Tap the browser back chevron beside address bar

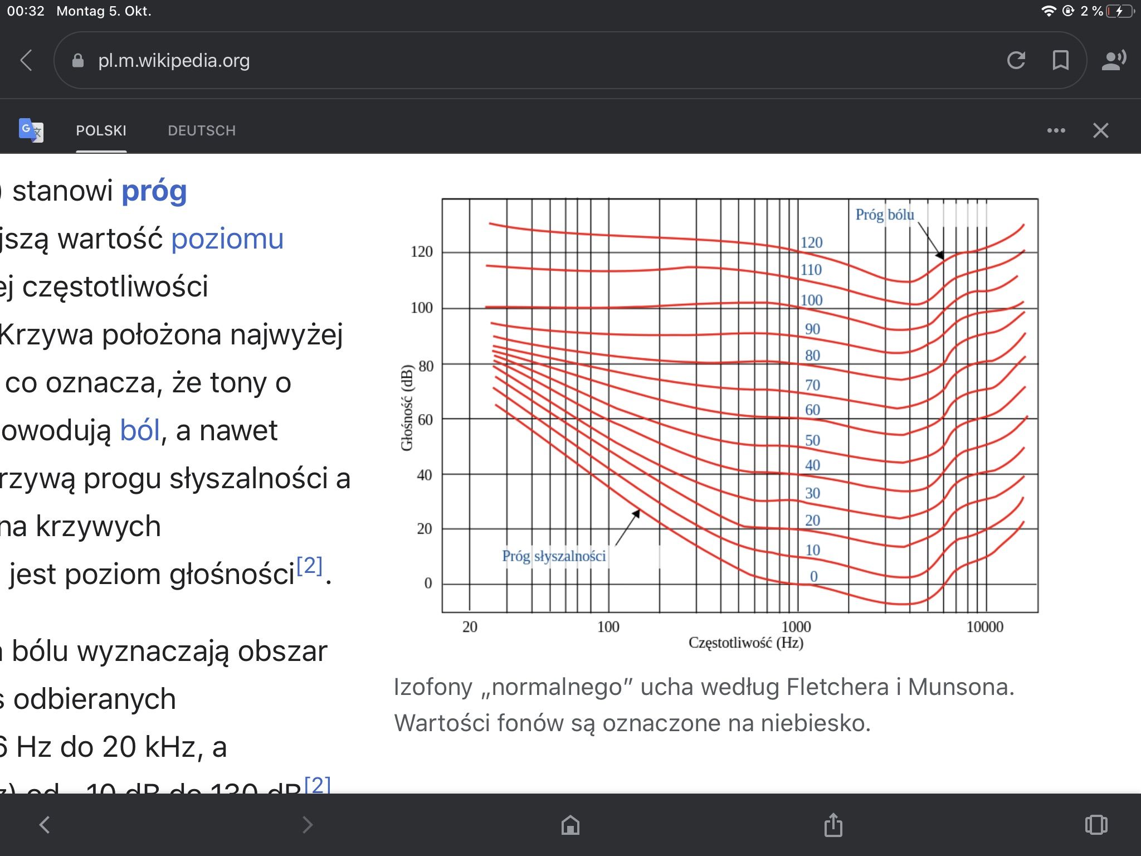point(26,60)
